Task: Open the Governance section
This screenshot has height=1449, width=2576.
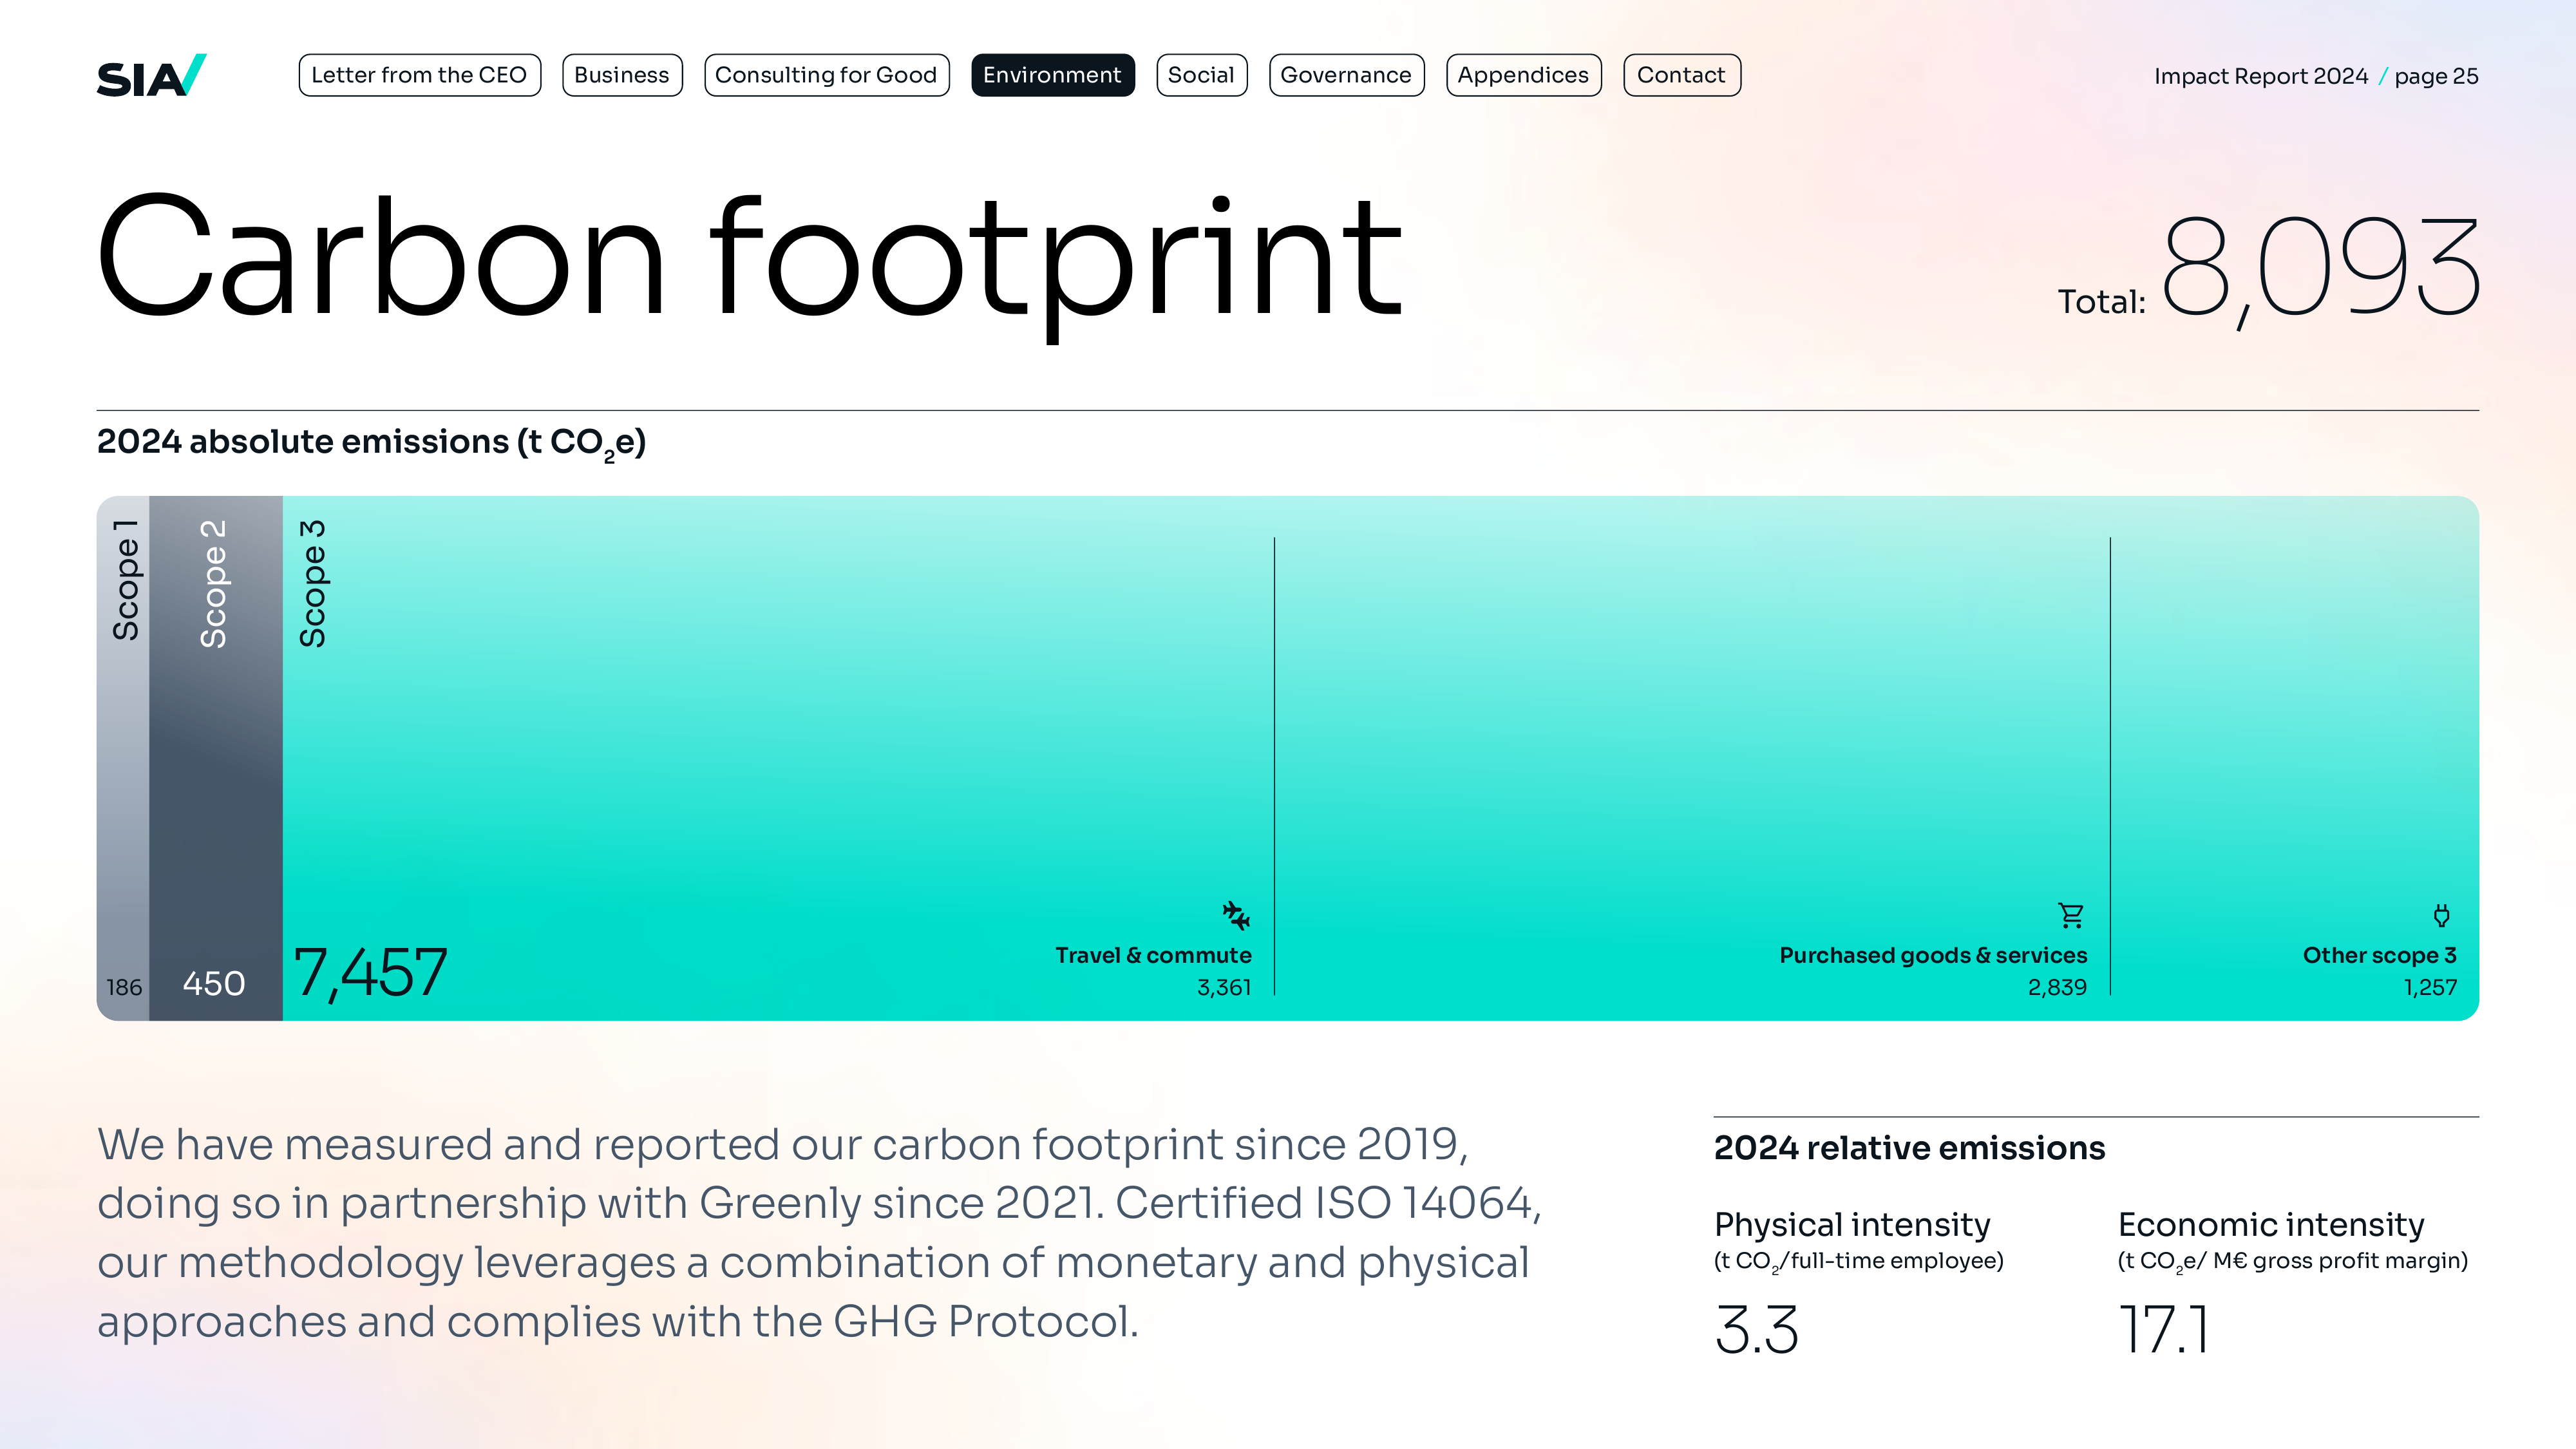Action: 1346,75
